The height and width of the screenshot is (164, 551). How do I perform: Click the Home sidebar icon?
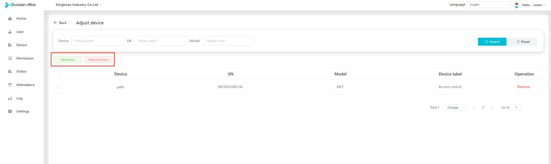point(10,19)
